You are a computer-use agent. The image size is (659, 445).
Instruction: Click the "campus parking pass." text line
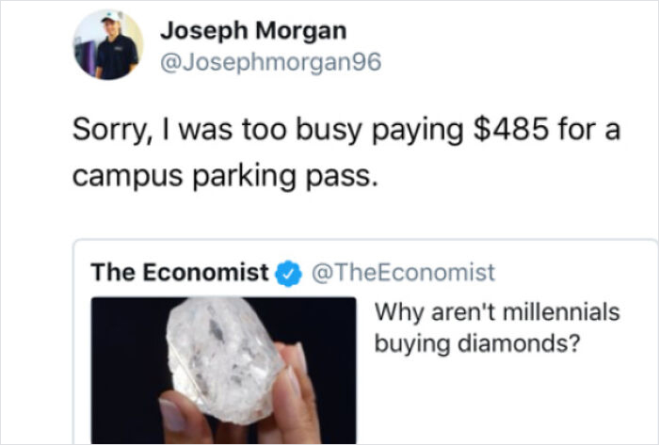coord(226,174)
